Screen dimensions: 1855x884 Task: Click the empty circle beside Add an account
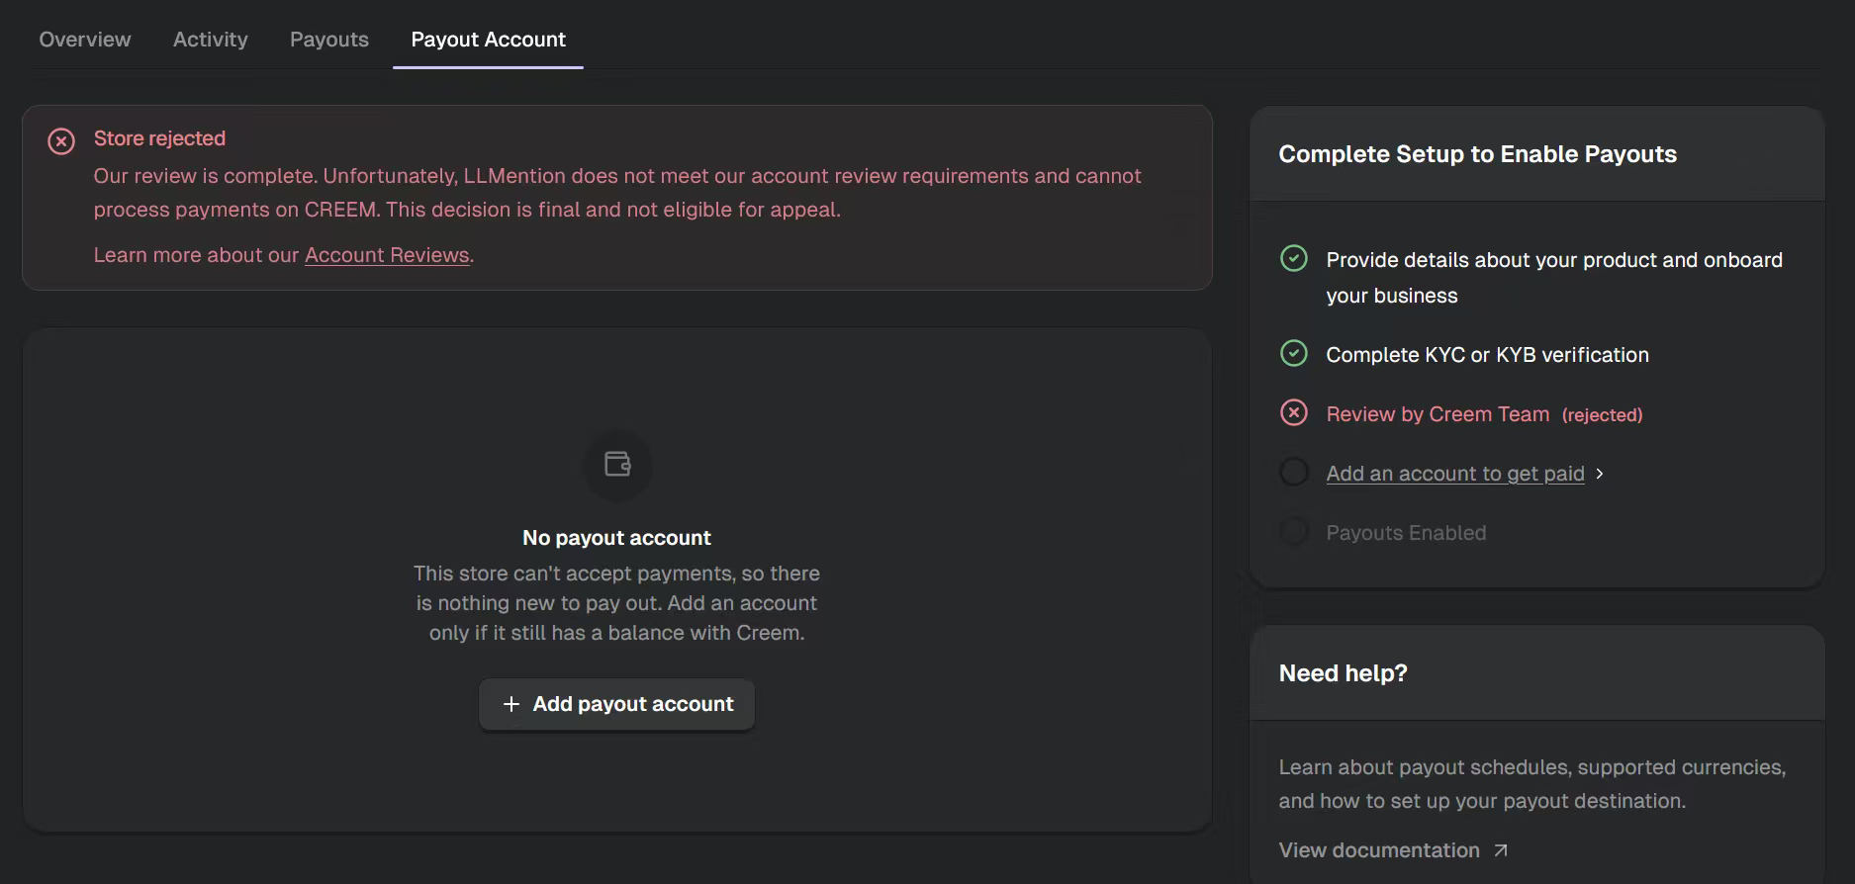click(x=1294, y=473)
